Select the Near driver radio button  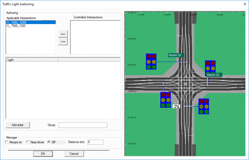tap(28, 142)
